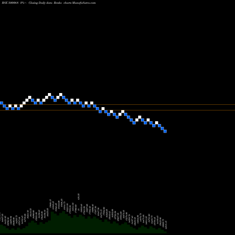
Task: Click the "MunafaSutra.com" text in the header
Action: point(84,3)
